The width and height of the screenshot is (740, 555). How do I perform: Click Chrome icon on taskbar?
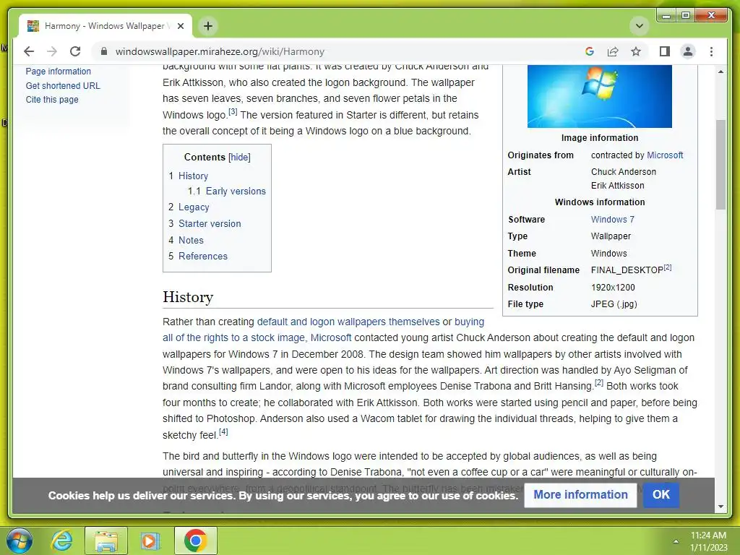pyautogui.click(x=196, y=541)
